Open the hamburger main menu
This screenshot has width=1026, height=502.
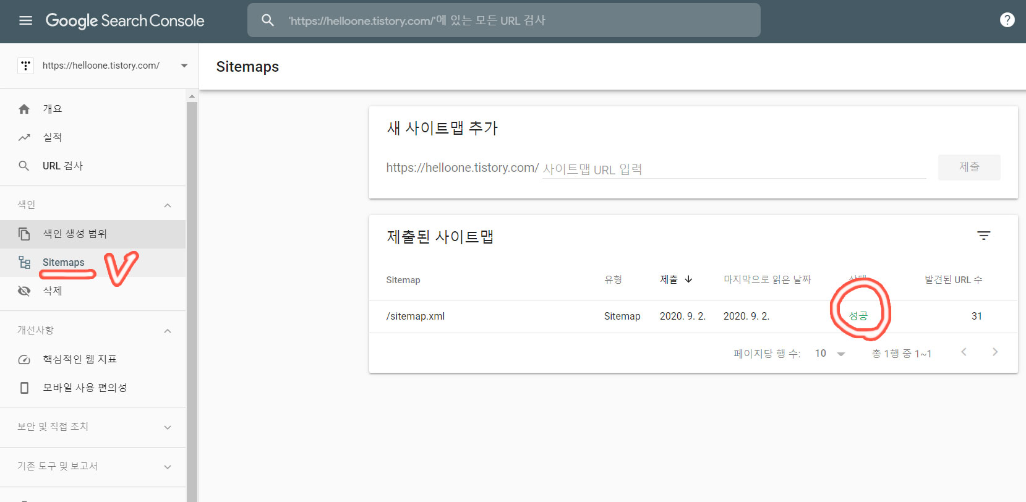[x=25, y=20]
